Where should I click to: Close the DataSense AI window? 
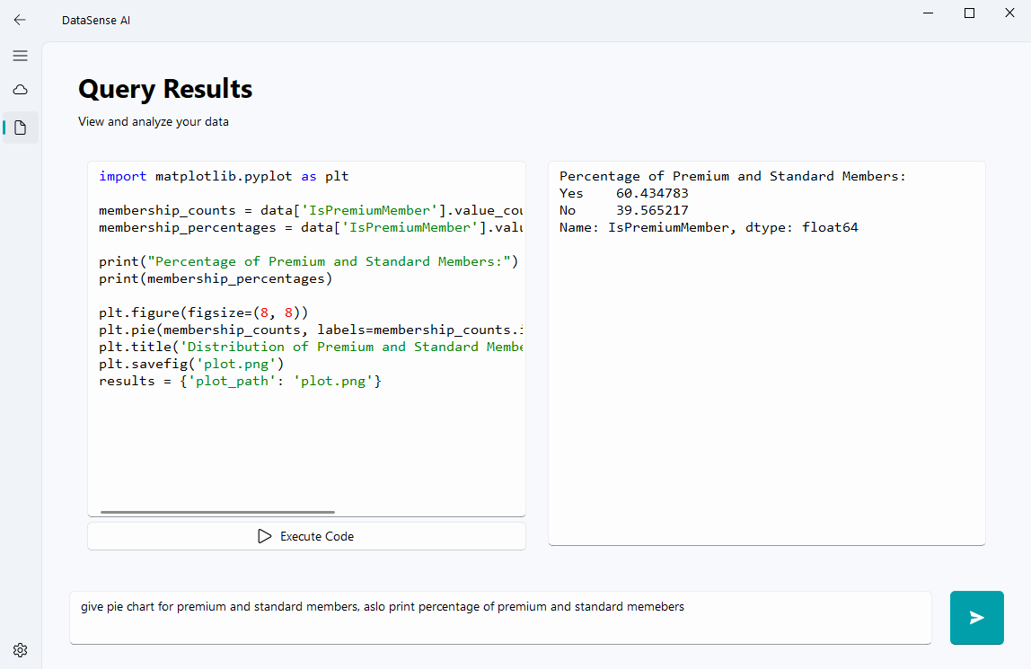tap(1010, 13)
